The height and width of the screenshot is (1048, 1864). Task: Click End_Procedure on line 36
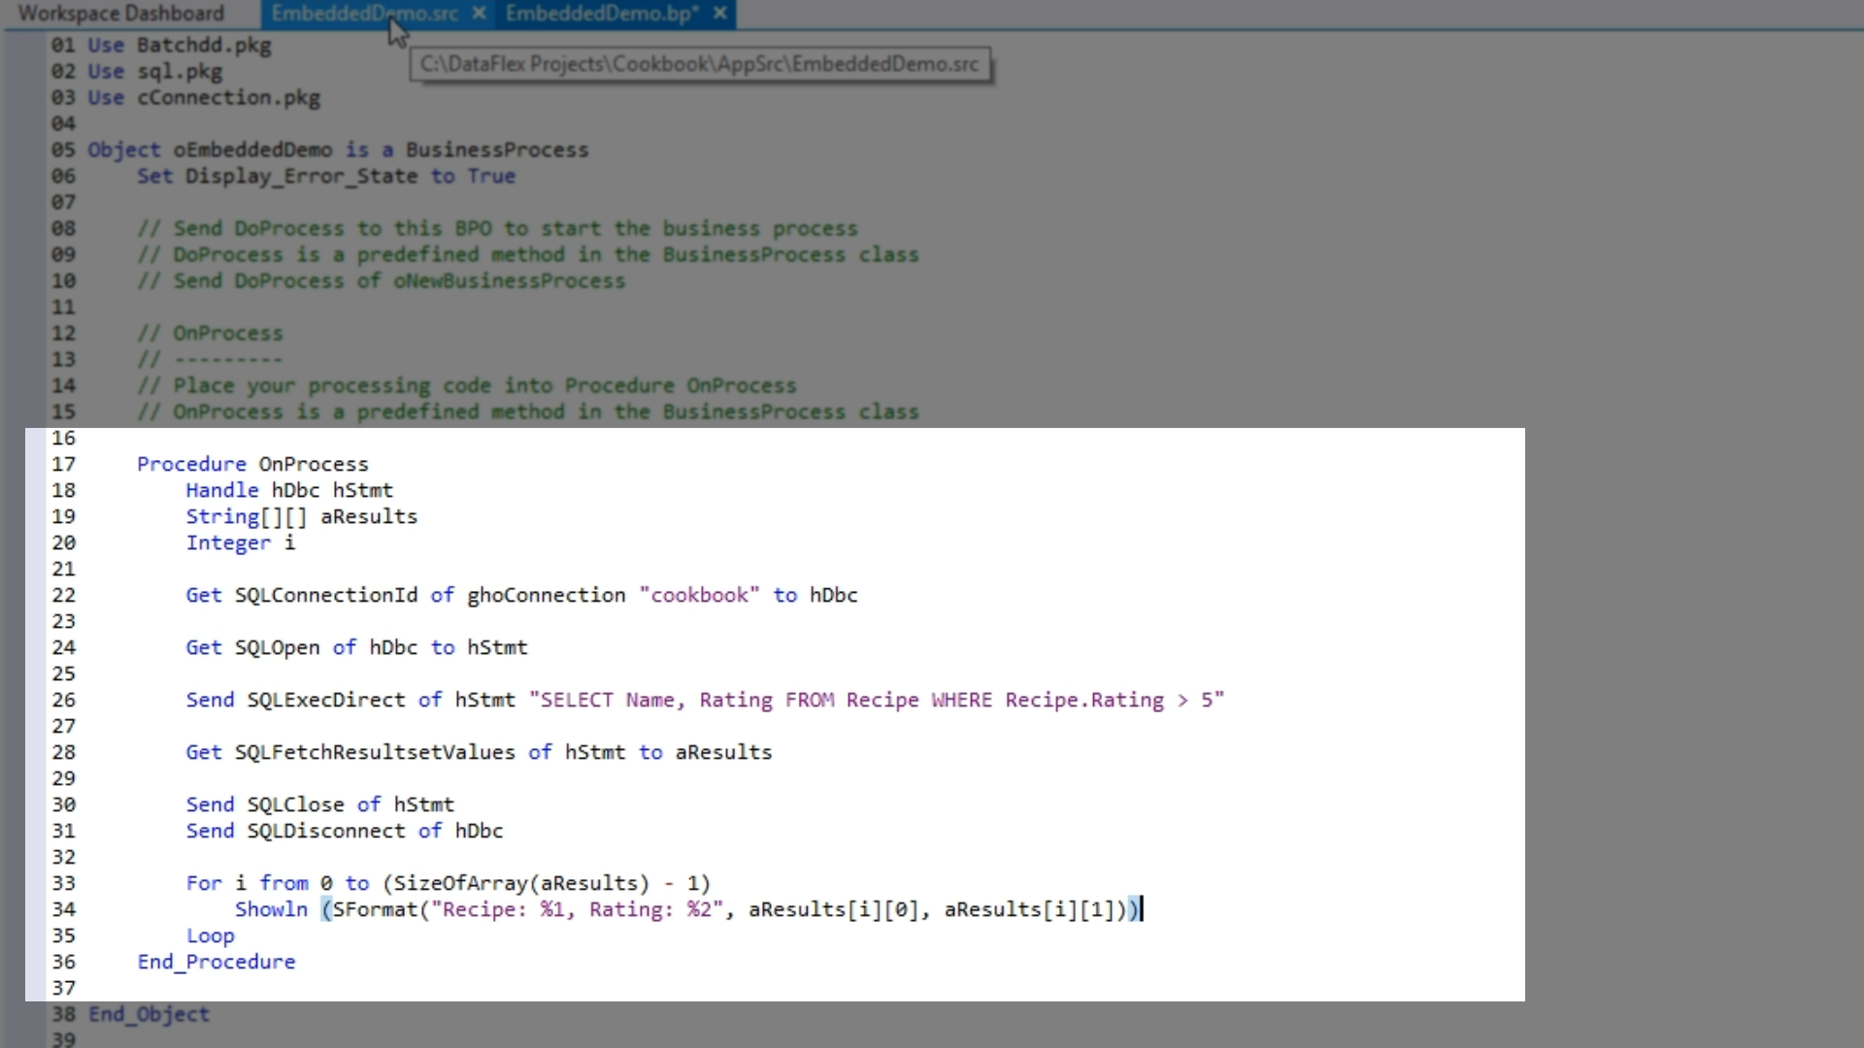point(216,962)
